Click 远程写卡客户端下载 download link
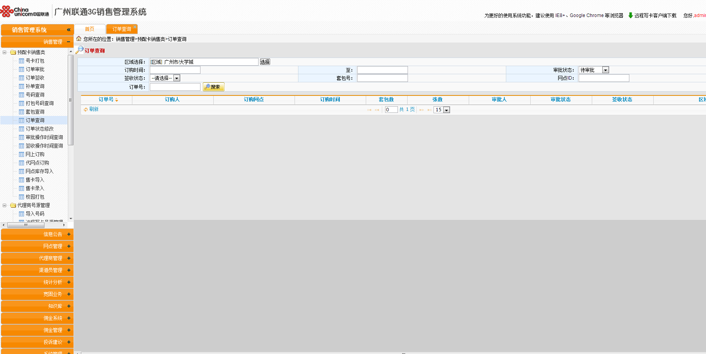706x354 pixels. coord(652,15)
